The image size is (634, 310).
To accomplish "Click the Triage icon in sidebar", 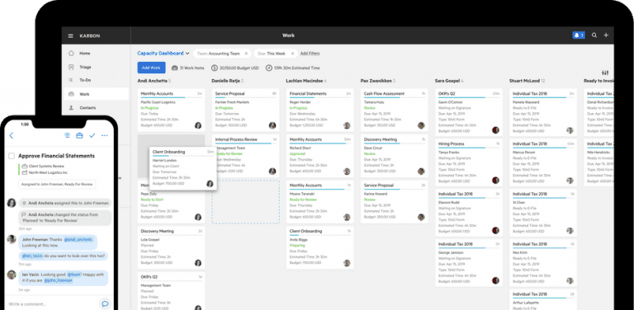I will [x=71, y=67].
